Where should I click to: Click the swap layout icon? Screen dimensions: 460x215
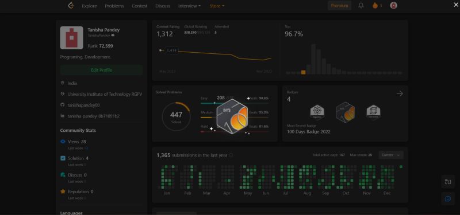[448, 182]
